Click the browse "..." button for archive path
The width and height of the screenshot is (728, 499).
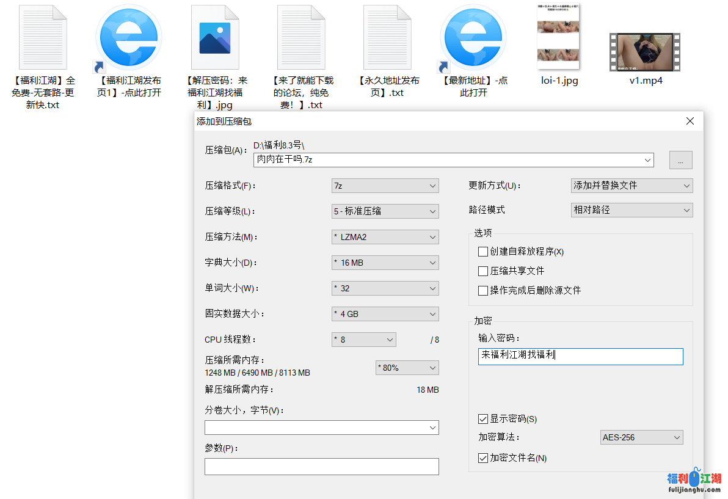click(680, 160)
